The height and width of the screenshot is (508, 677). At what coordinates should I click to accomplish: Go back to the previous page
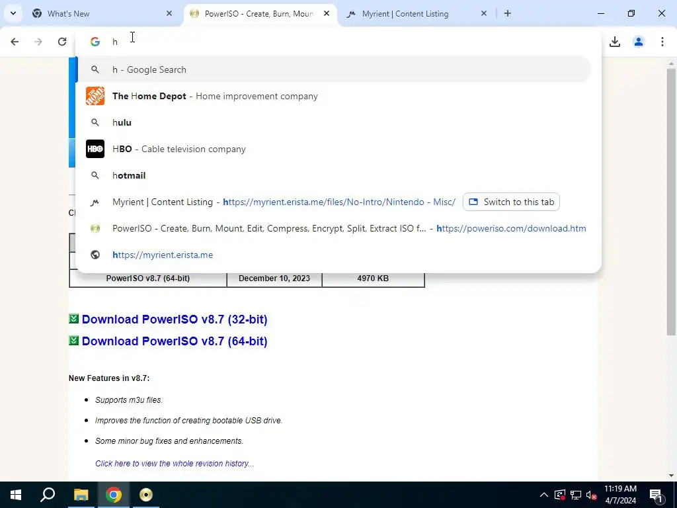(x=15, y=42)
